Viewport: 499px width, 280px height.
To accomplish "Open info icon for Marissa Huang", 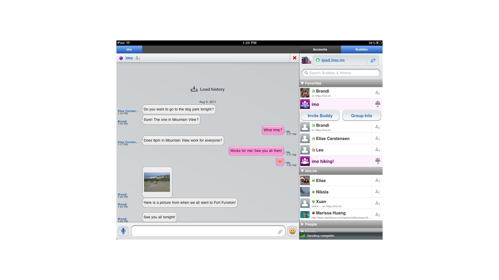I will click(x=378, y=215).
